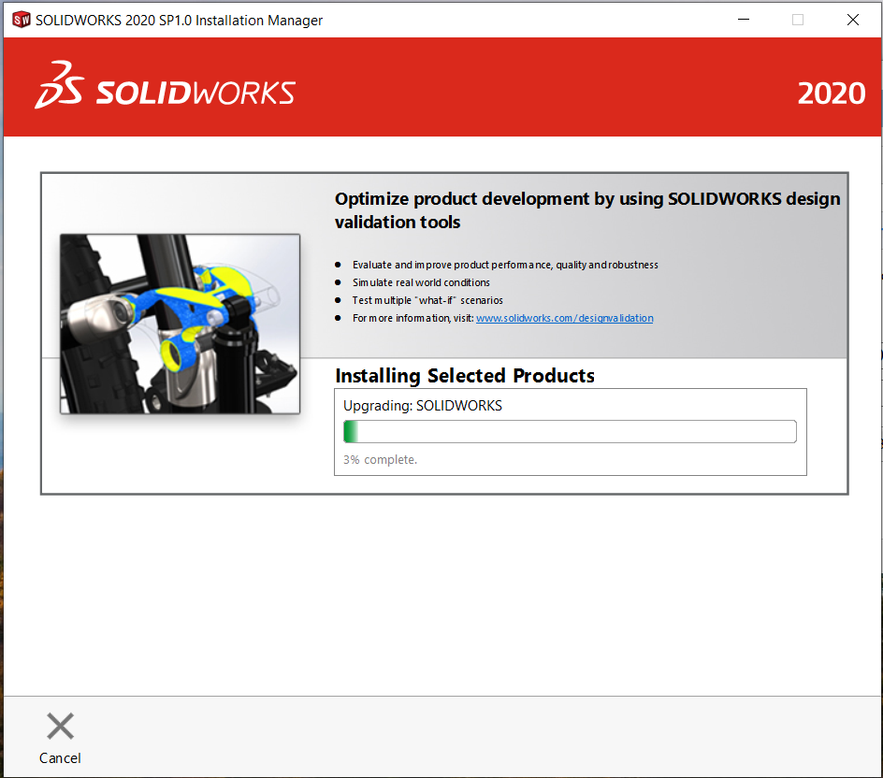Click the disabled maximize button
883x778 pixels.
coord(797,20)
